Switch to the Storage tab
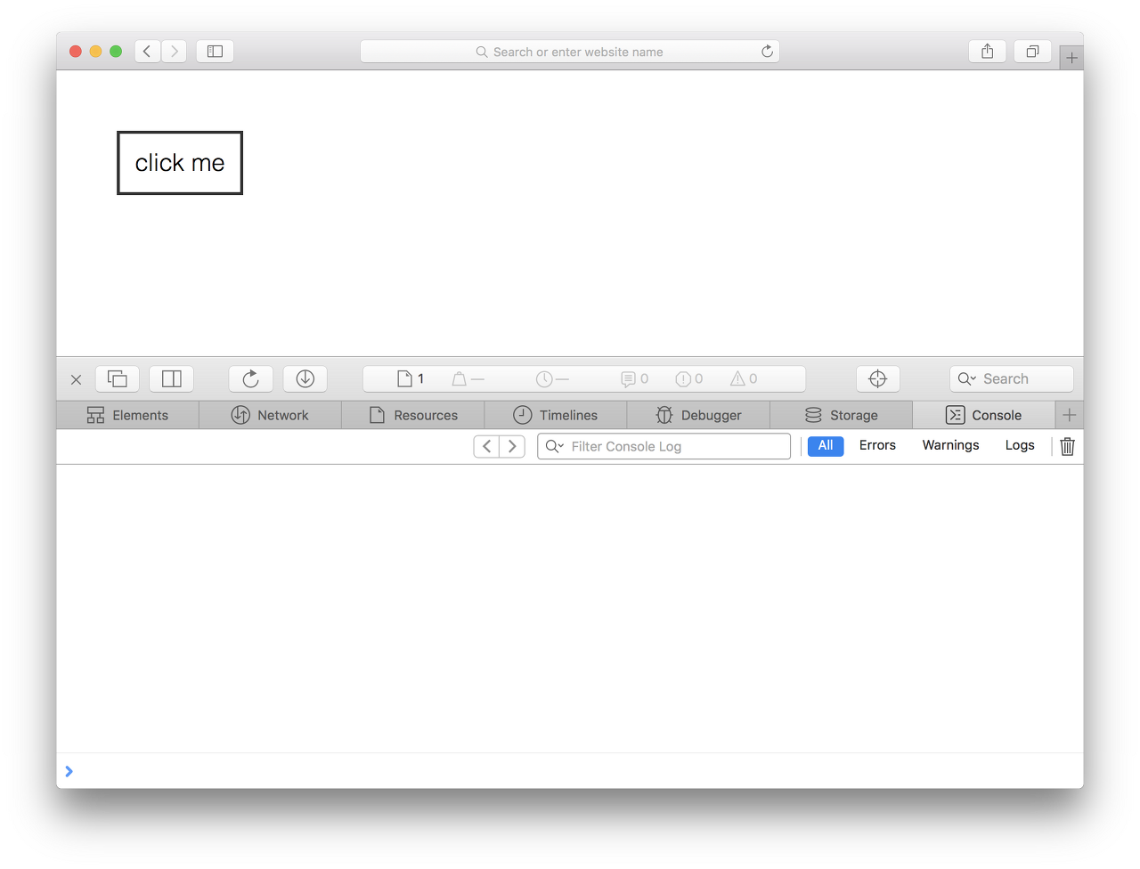The height and width of the screenshot is (869, 1140). tap(842, 415)
